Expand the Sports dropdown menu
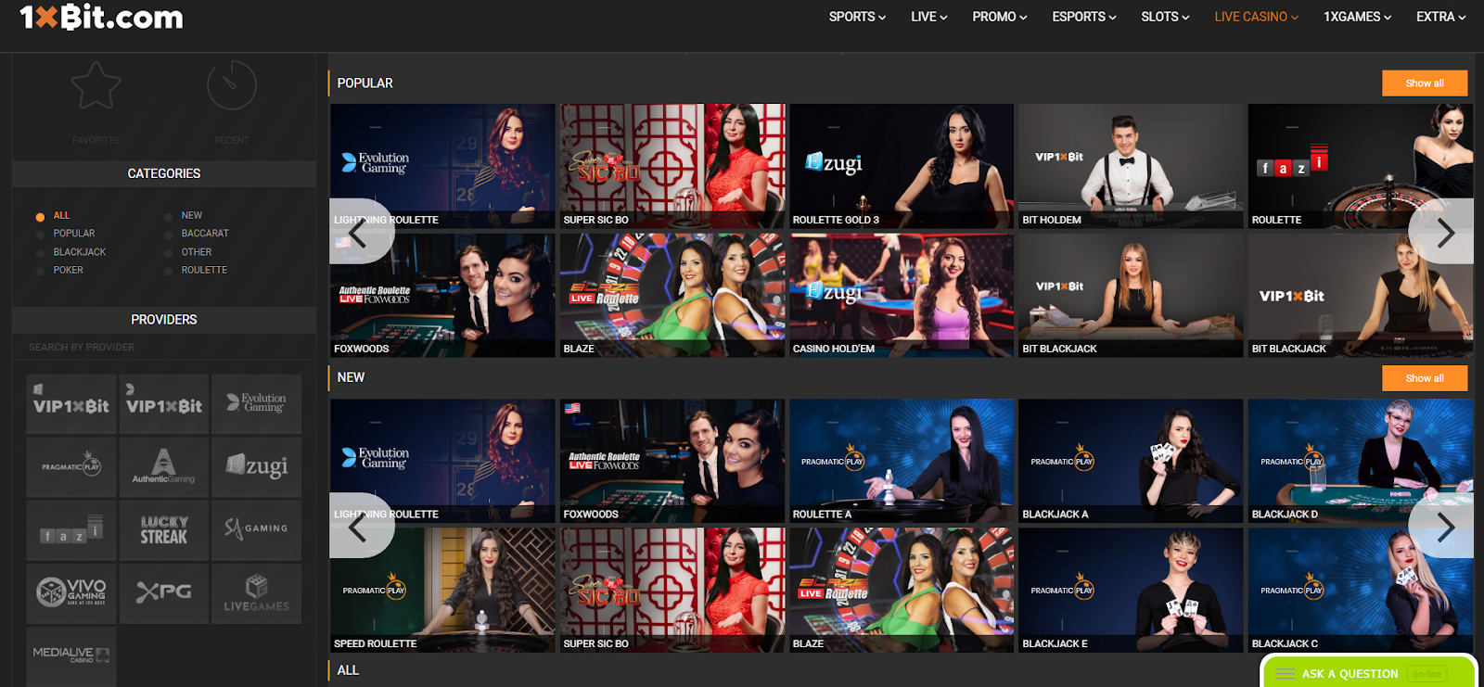The width and height of the screenshot is (1484, 687). click(857, 17)
